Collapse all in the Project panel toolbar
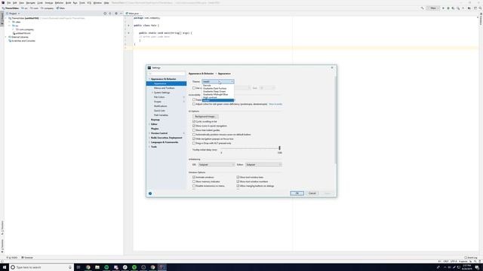Screen dimensions: 483x271 tap(110, 14)
